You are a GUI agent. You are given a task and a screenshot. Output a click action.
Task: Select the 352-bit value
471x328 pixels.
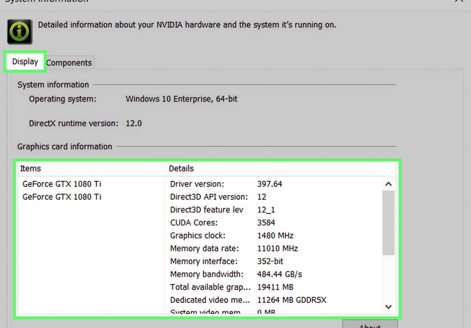[x=270, y=261]
